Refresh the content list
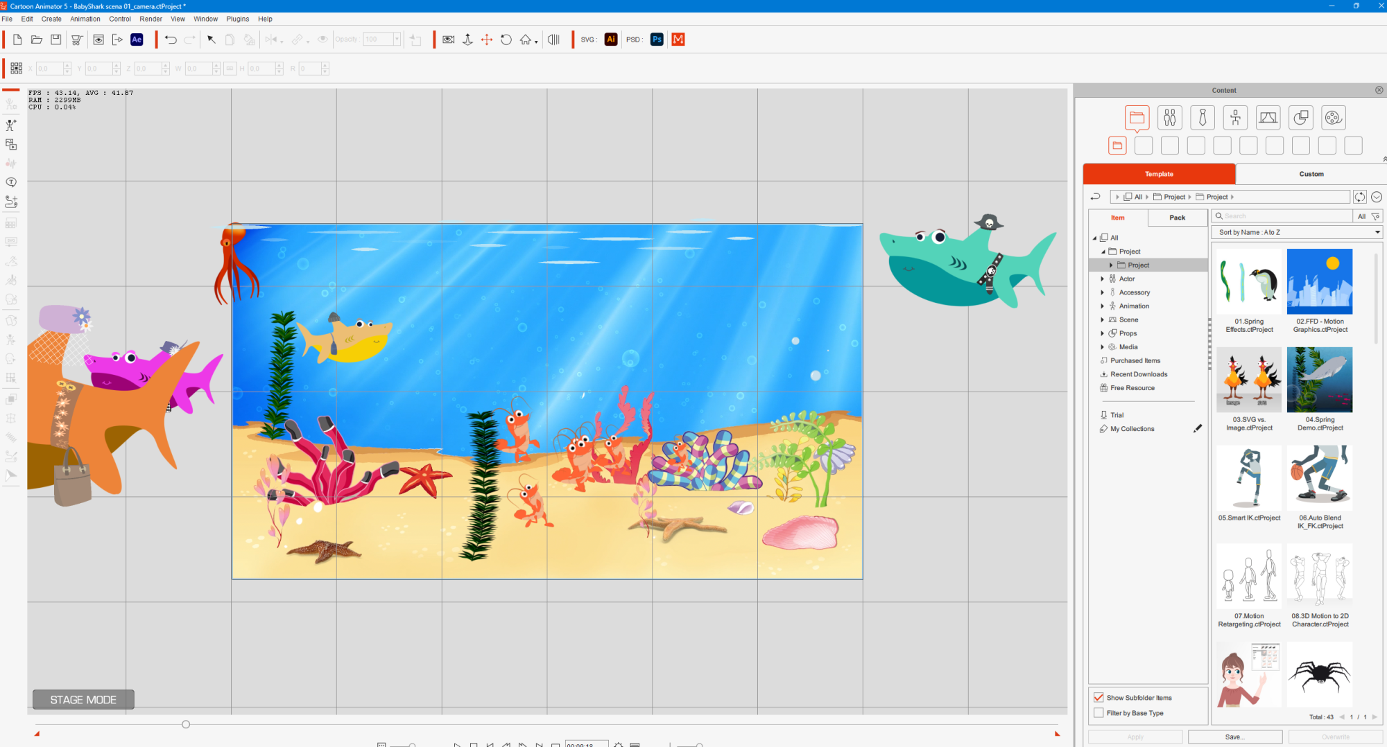 [1360, 197]
